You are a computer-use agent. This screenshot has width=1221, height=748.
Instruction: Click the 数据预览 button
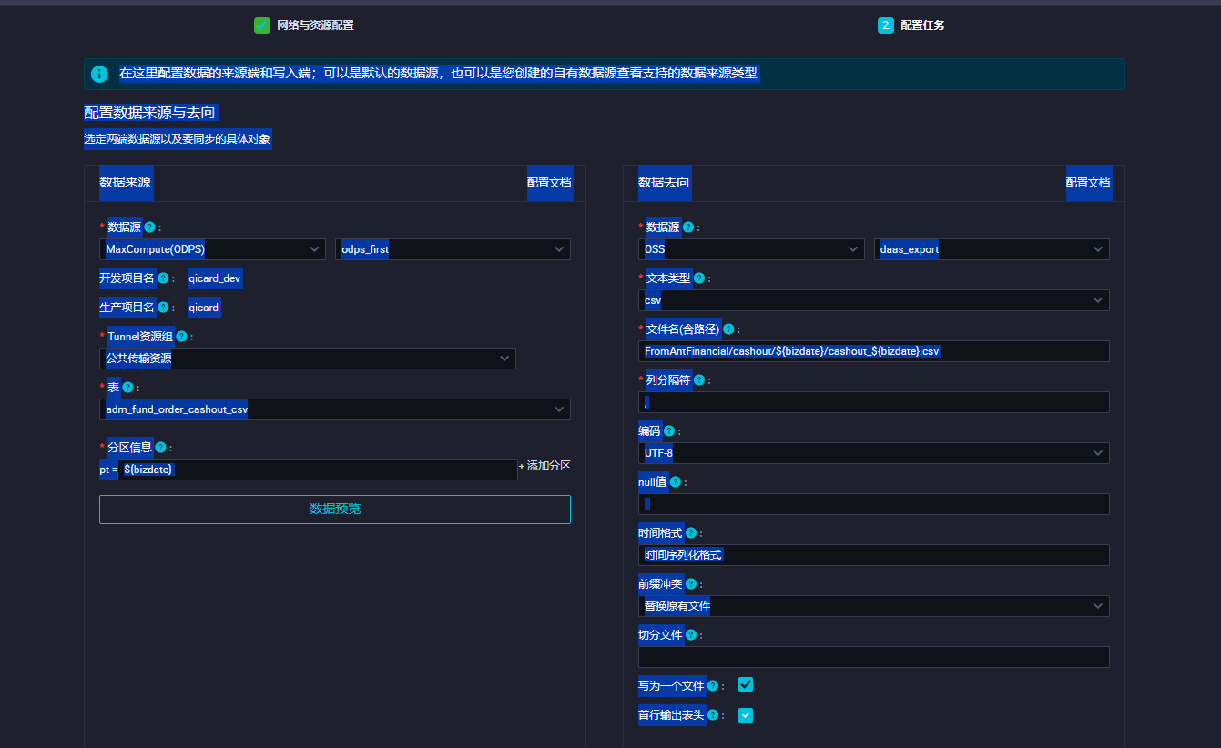pos(335,510)
